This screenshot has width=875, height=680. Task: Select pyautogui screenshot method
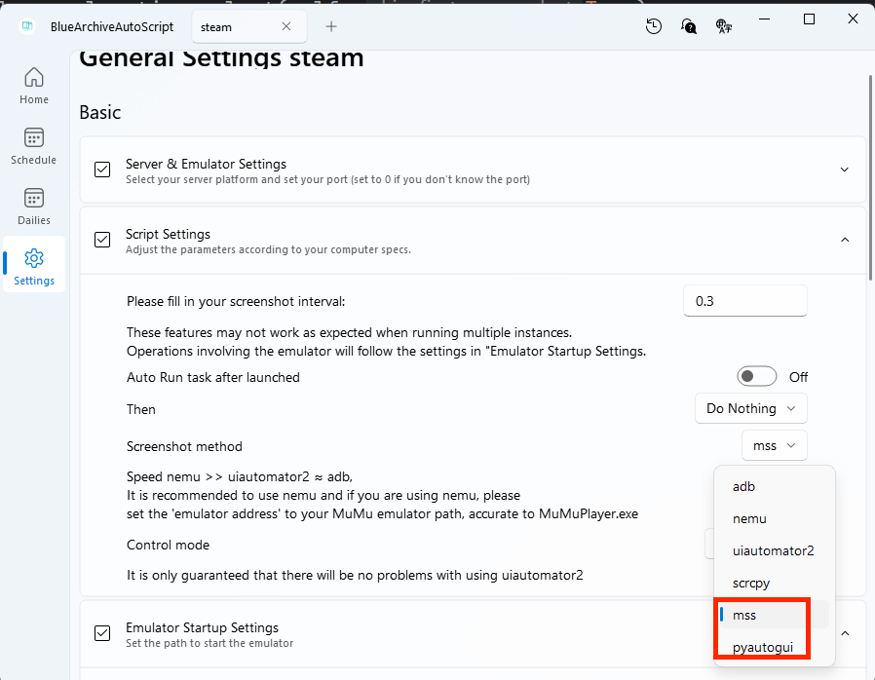[x=775, y=647]
